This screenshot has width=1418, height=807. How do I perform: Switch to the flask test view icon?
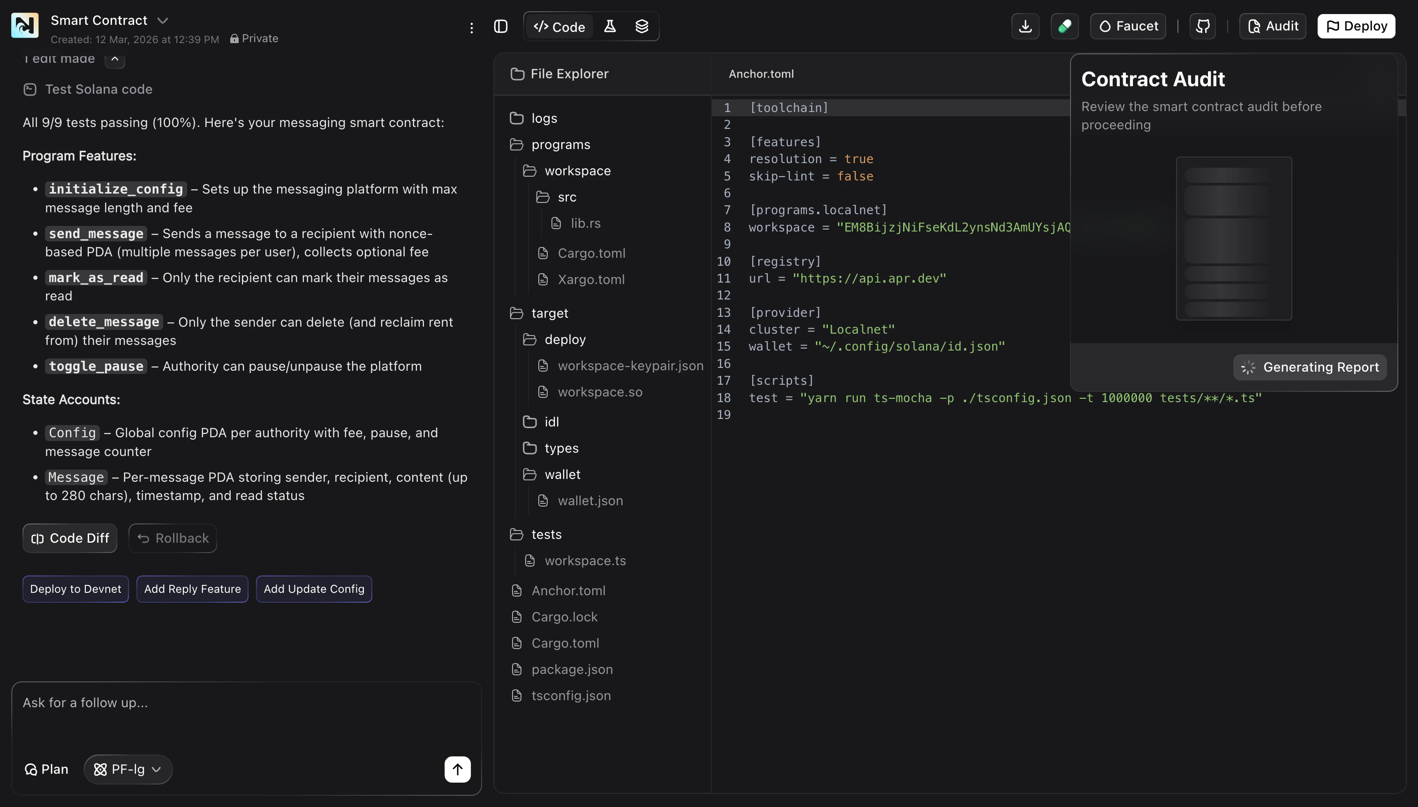(x=610, y=26)
